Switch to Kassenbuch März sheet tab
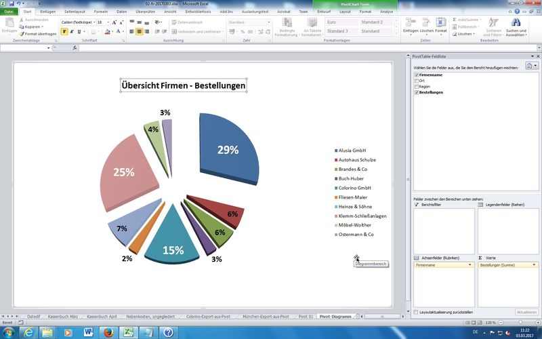 click(x=62, y=317)
